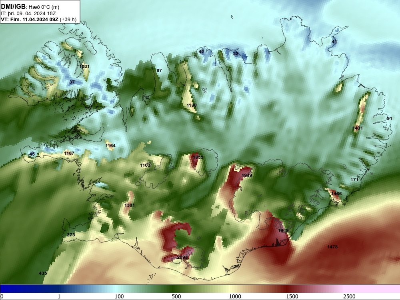Click the map value '1301'

click(x=129, y=205)
